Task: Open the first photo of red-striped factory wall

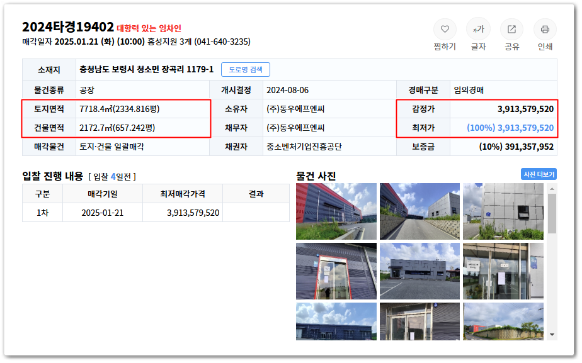Action: click(336, 211)
